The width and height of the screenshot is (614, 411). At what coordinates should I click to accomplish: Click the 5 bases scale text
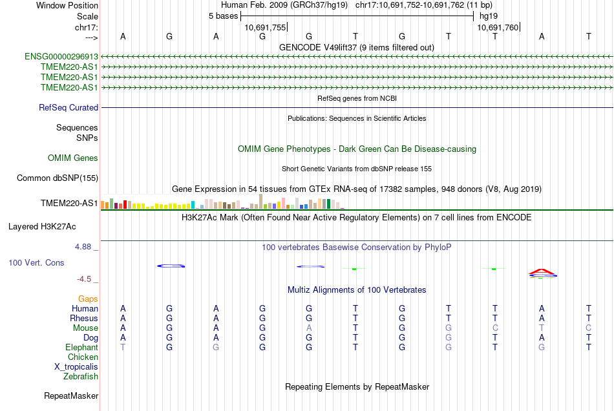click(223, 16)
